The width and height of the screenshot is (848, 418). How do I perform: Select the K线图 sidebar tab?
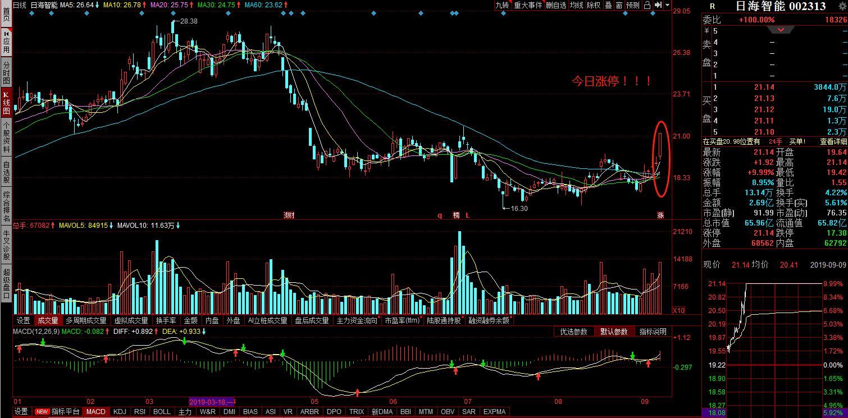click(x=6, y=103)
